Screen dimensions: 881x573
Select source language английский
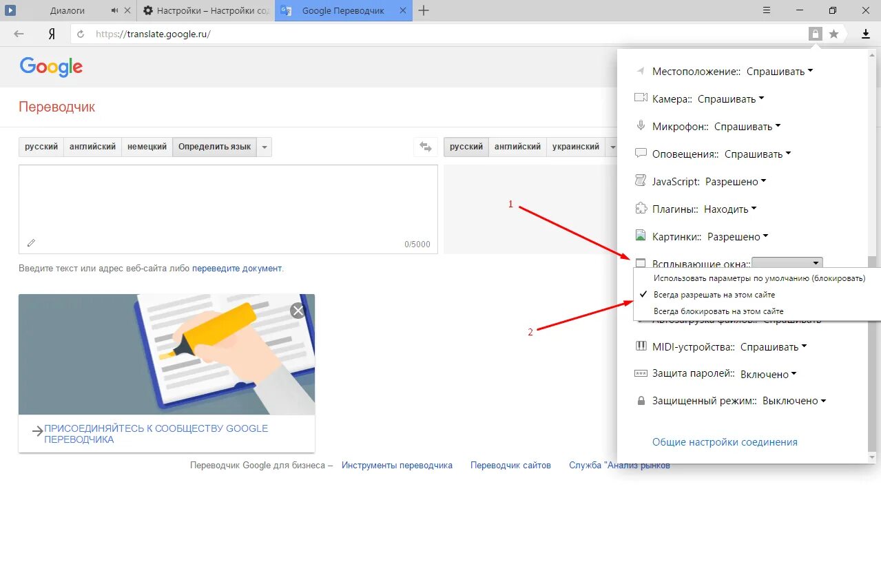92,147
